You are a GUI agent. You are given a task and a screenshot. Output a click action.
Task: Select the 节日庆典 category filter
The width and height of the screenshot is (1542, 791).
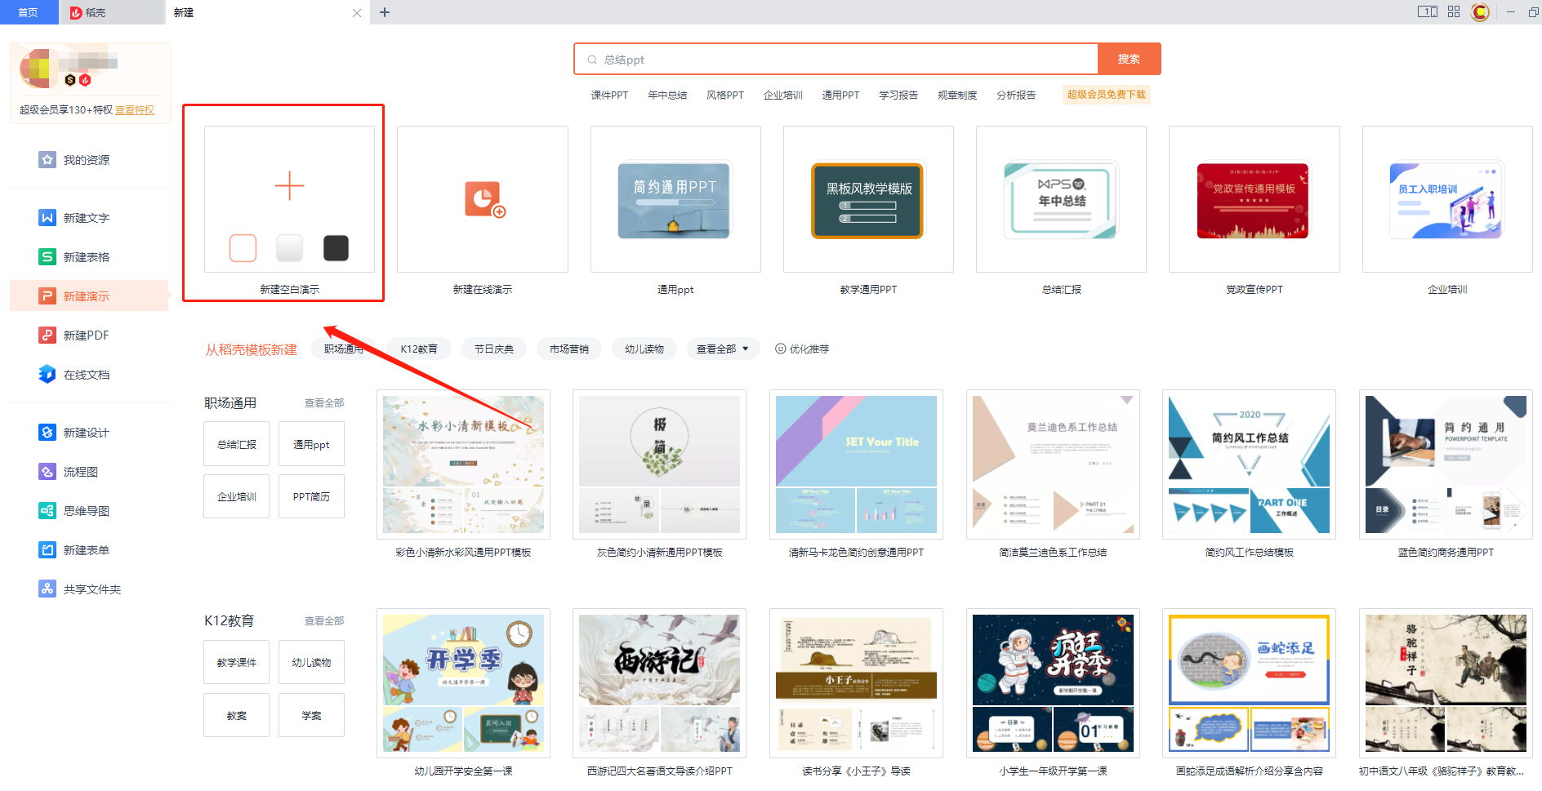click(x=494, y=349)
